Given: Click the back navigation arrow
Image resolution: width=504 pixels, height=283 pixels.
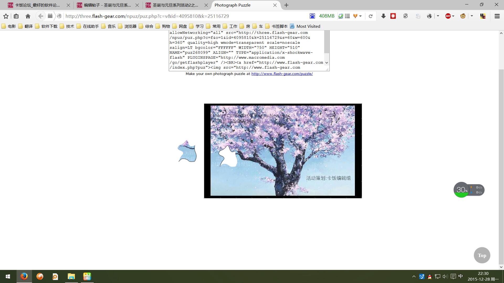Looking at the screenshot, I should [40, 16].
